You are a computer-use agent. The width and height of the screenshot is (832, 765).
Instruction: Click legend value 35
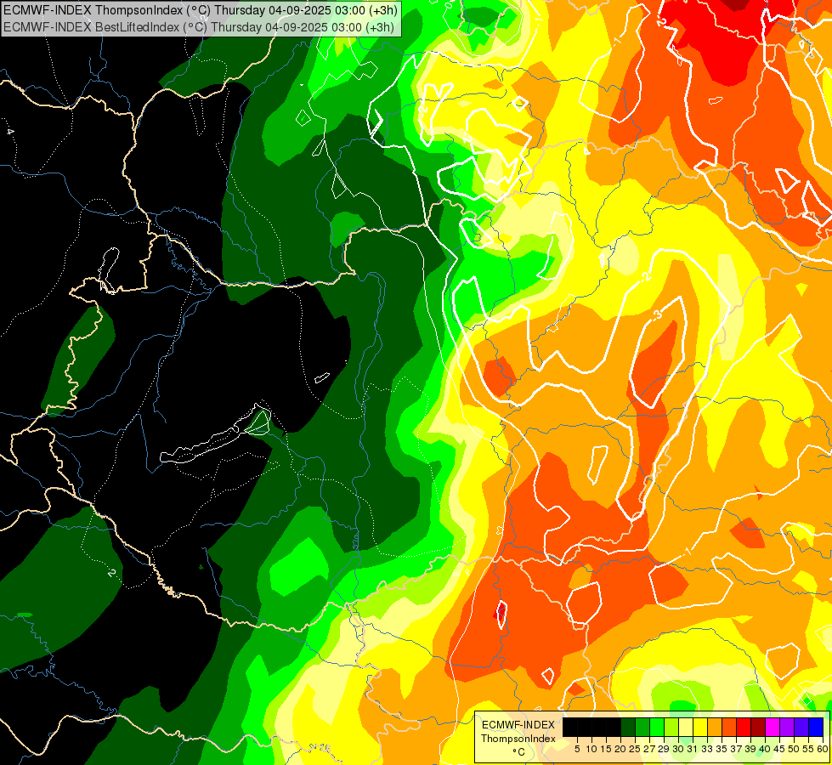click(x=722, y=749)
